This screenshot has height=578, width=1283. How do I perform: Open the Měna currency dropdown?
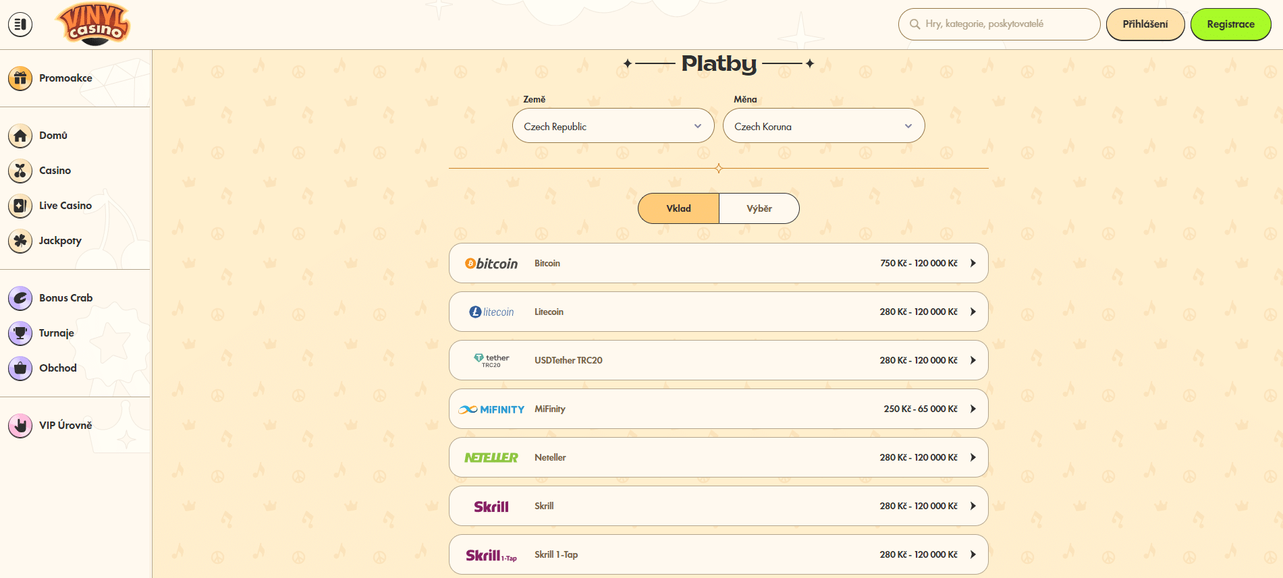pos(823,126)
